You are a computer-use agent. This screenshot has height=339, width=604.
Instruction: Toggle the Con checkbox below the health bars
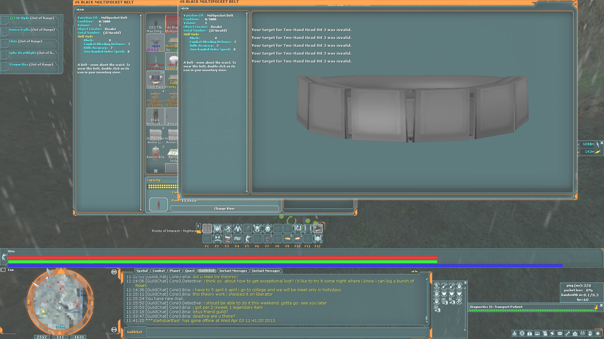[3, 270]
